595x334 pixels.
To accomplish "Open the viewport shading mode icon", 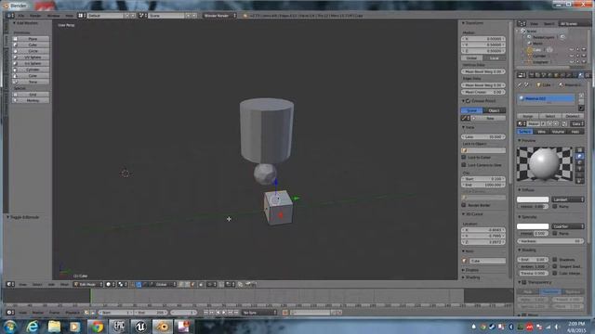I will 110,284.
